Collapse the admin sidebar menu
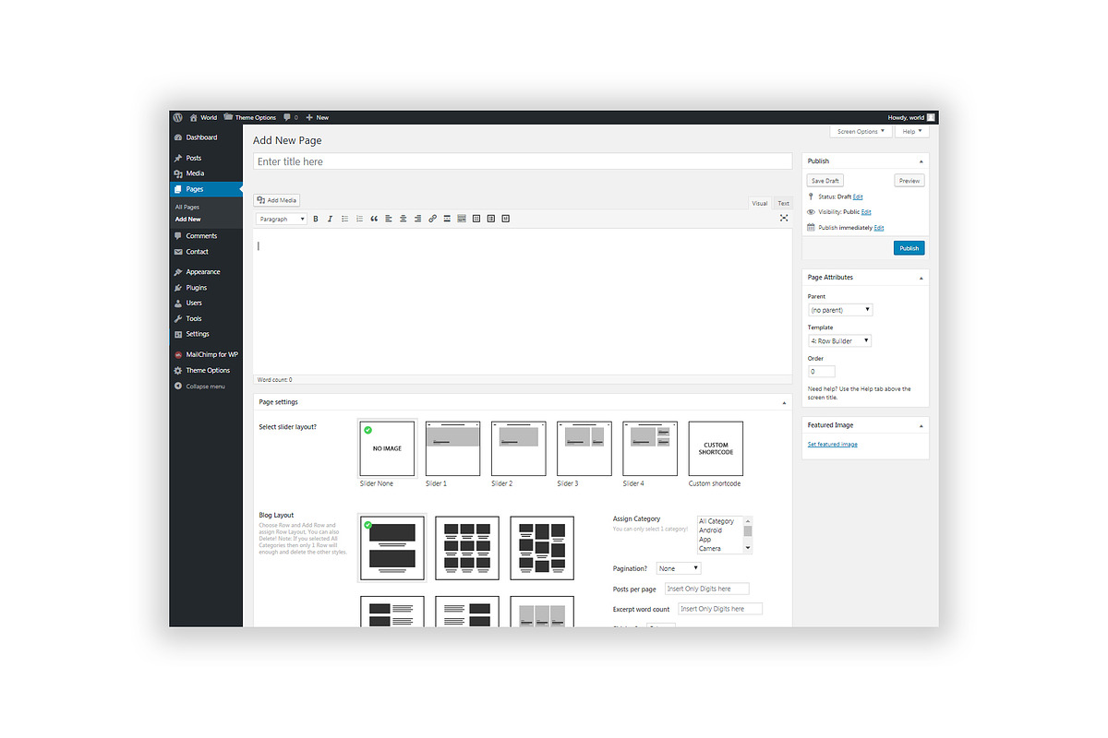This screenshot has height=738, width=1108. click(206, 386)
